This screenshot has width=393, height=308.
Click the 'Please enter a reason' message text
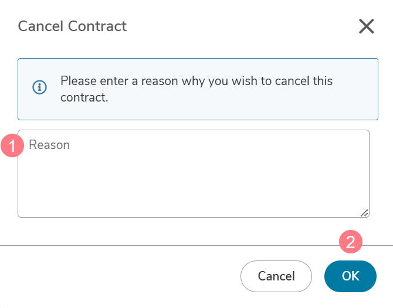pyautogui.click(x=196, y=89)
